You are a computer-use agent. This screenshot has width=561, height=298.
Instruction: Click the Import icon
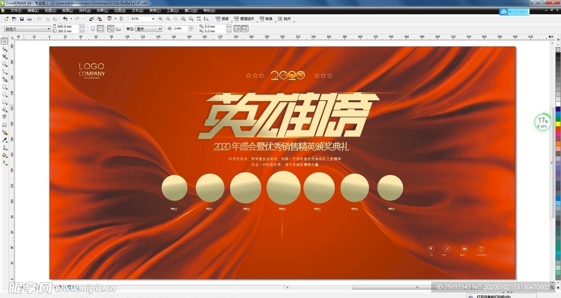click(x=91, y=19)
